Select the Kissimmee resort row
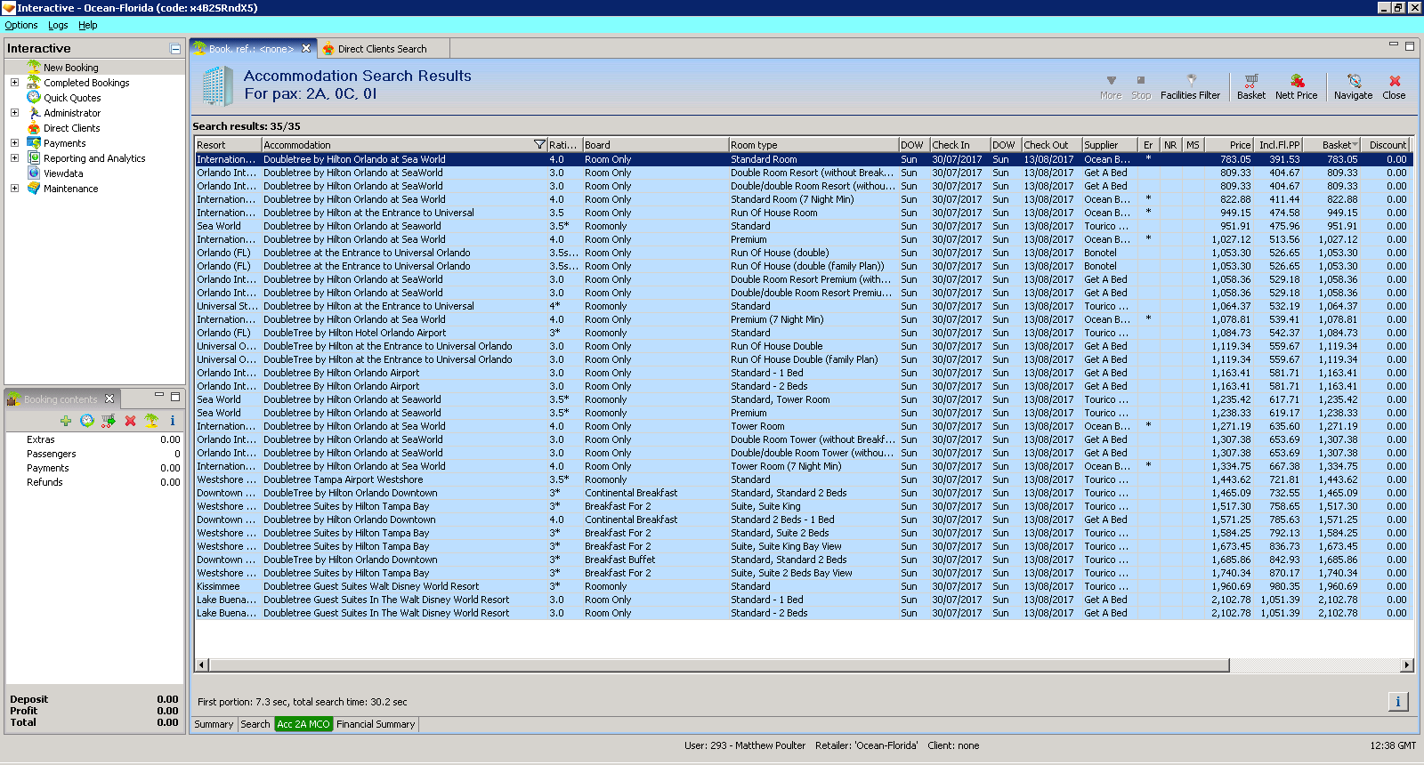 coord(803,586)
